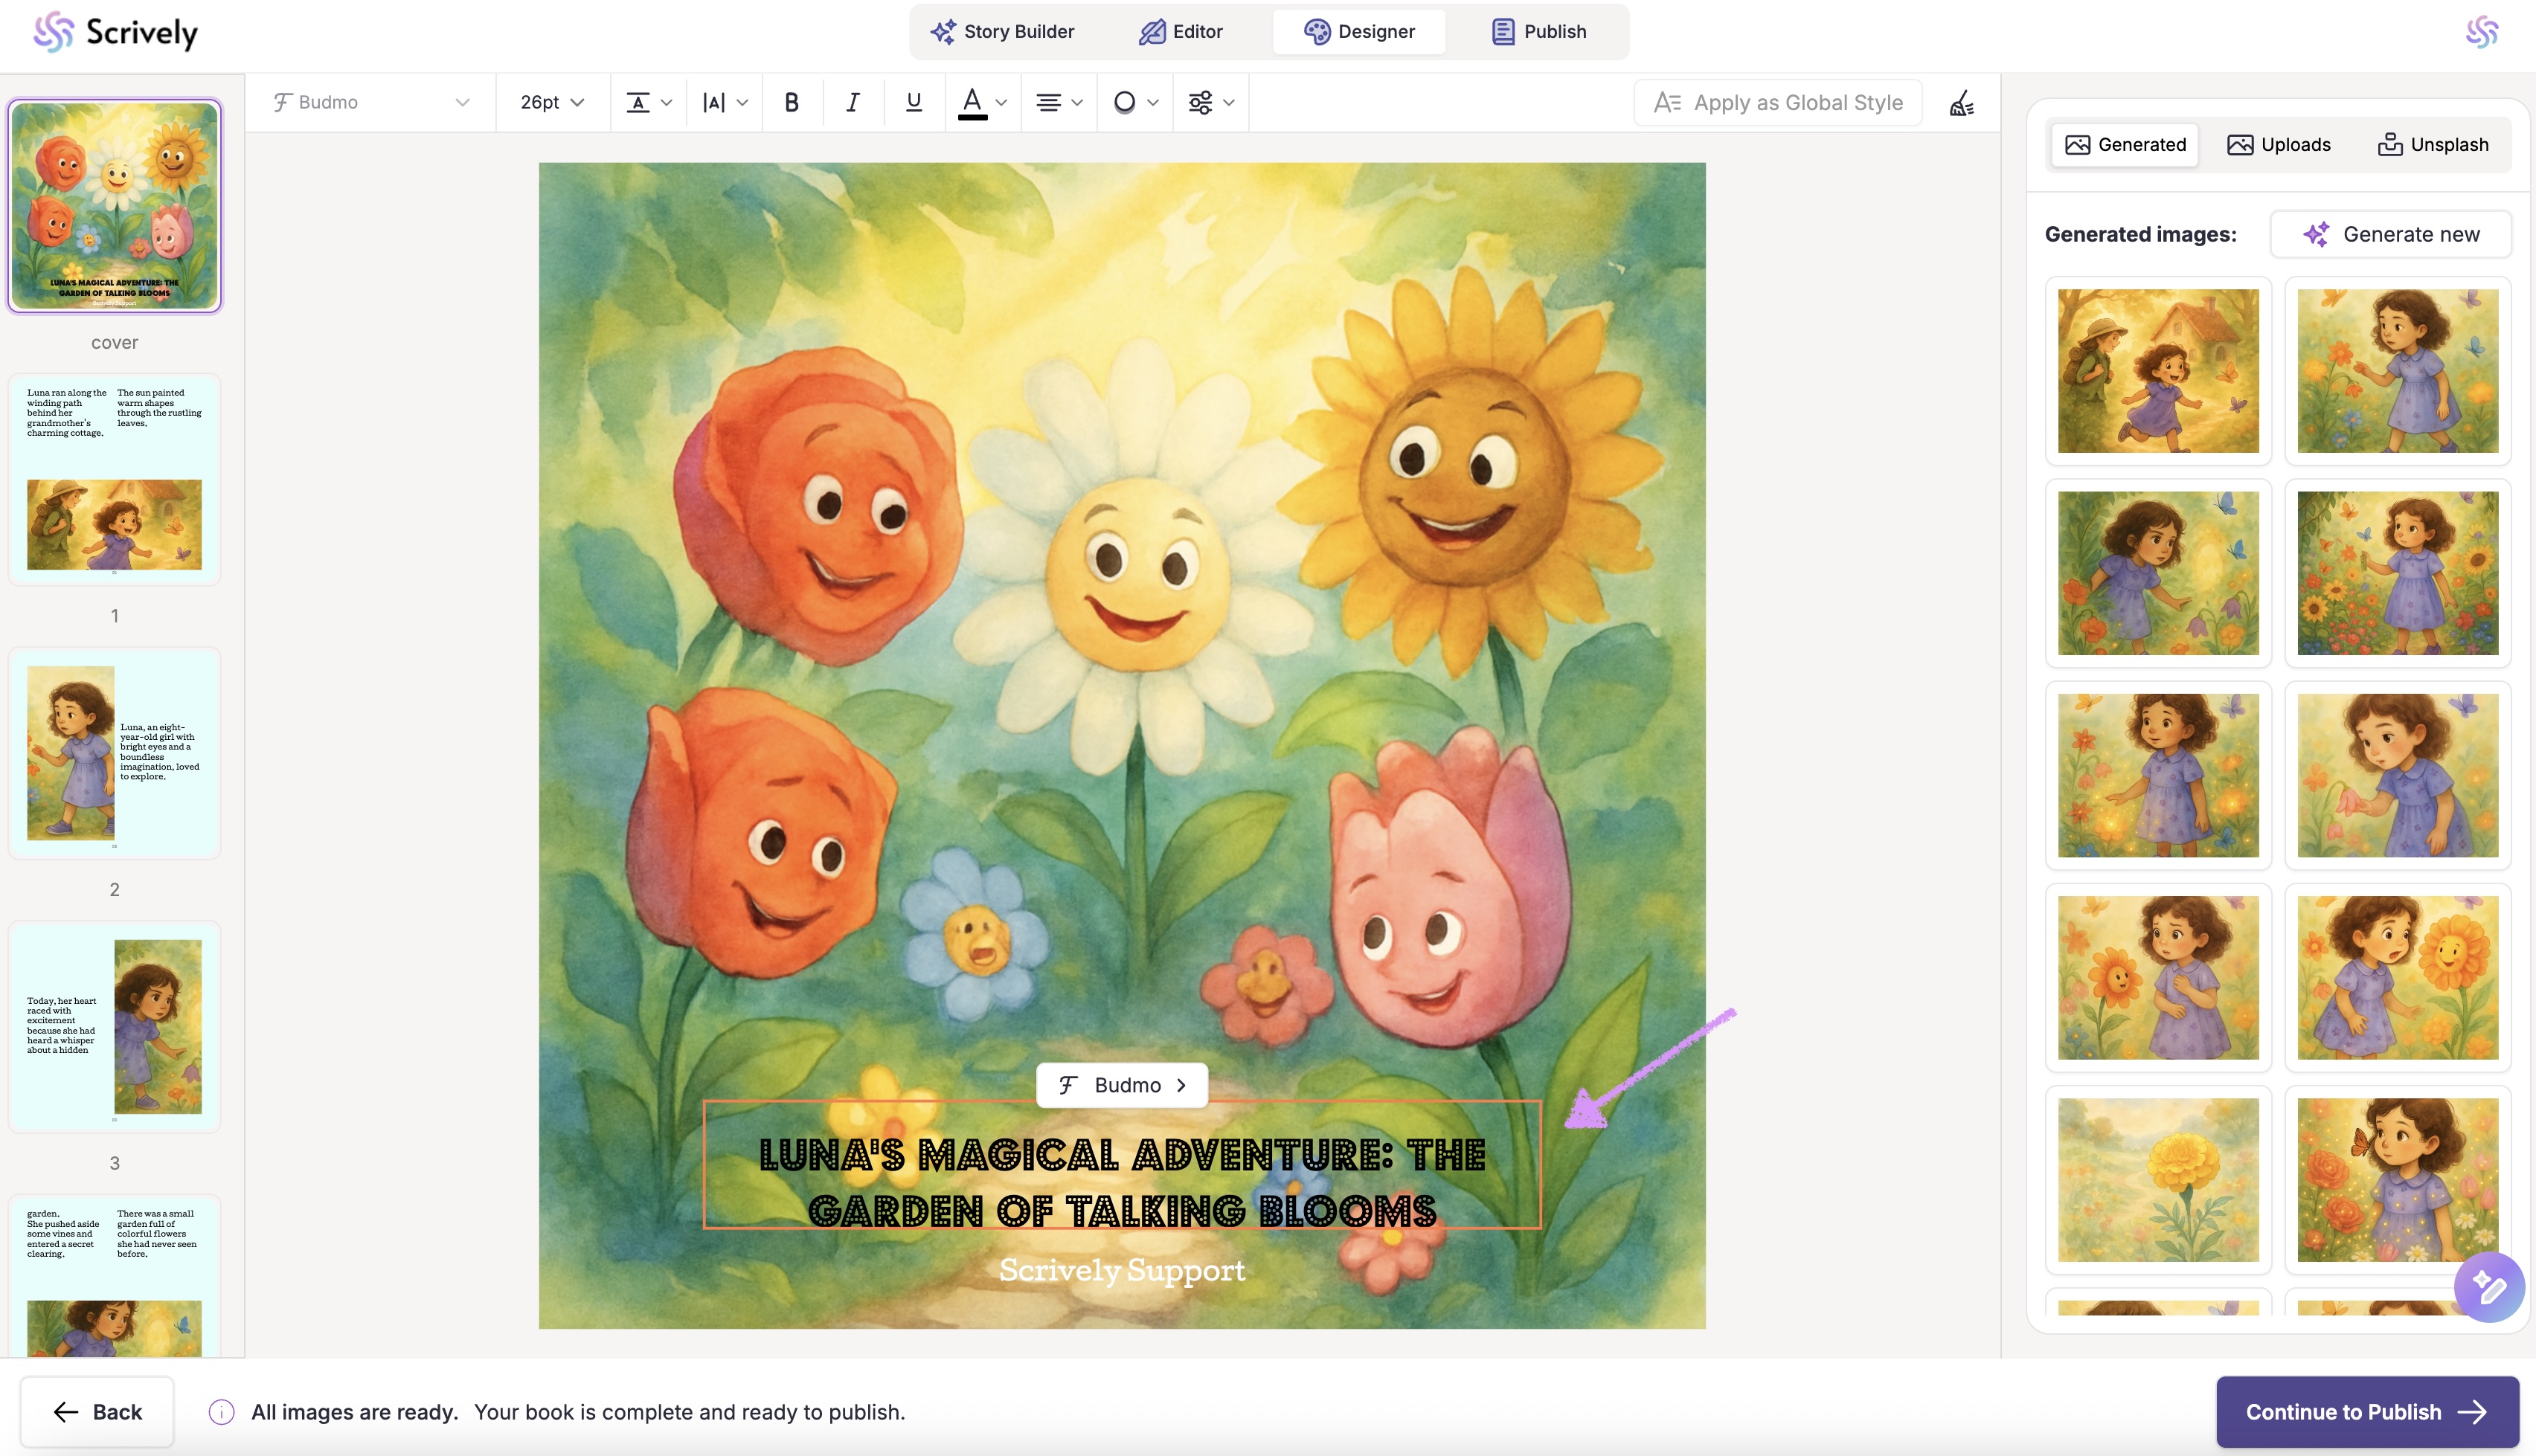Image resolution: width=2536 pixels, height=1456 pixels.
Task: Click the Scrively profile icon top right
Action: click(x=2481, y=32)
